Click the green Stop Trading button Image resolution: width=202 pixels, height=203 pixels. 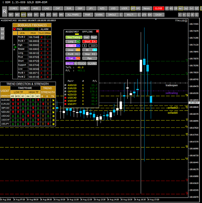point(74,37)
